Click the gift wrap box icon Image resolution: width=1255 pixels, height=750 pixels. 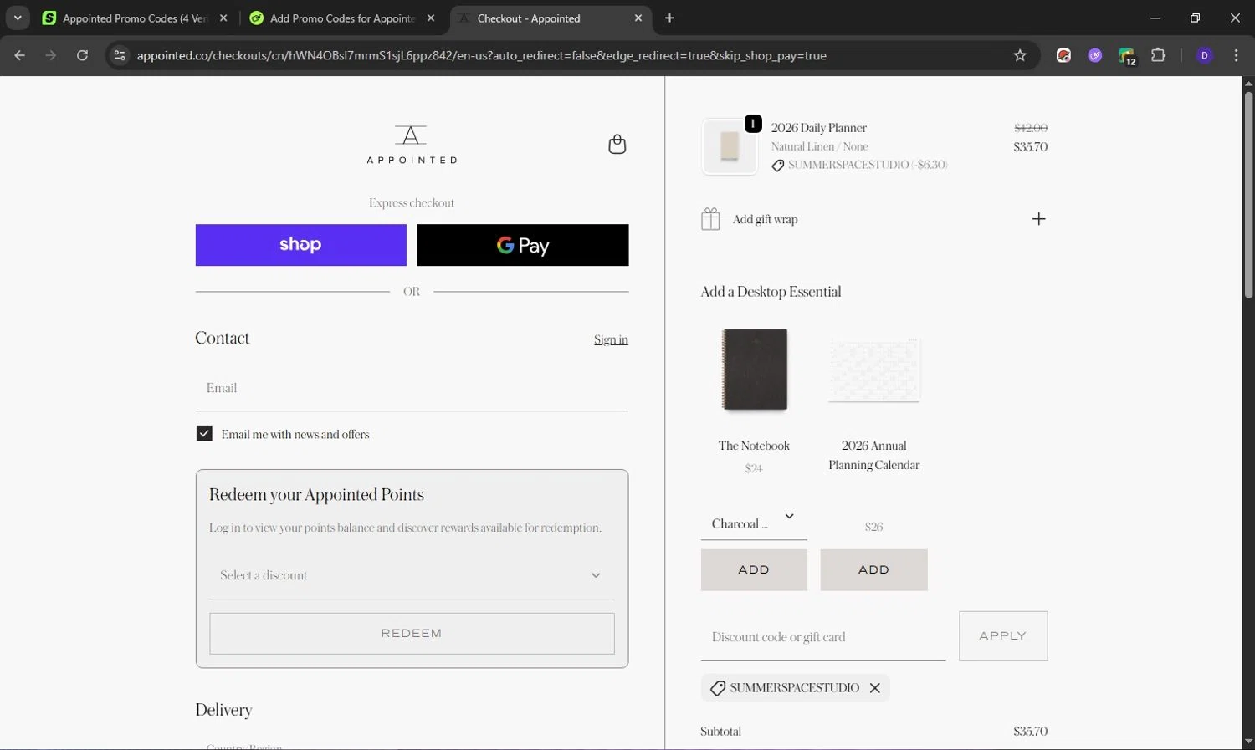point(710,219)
